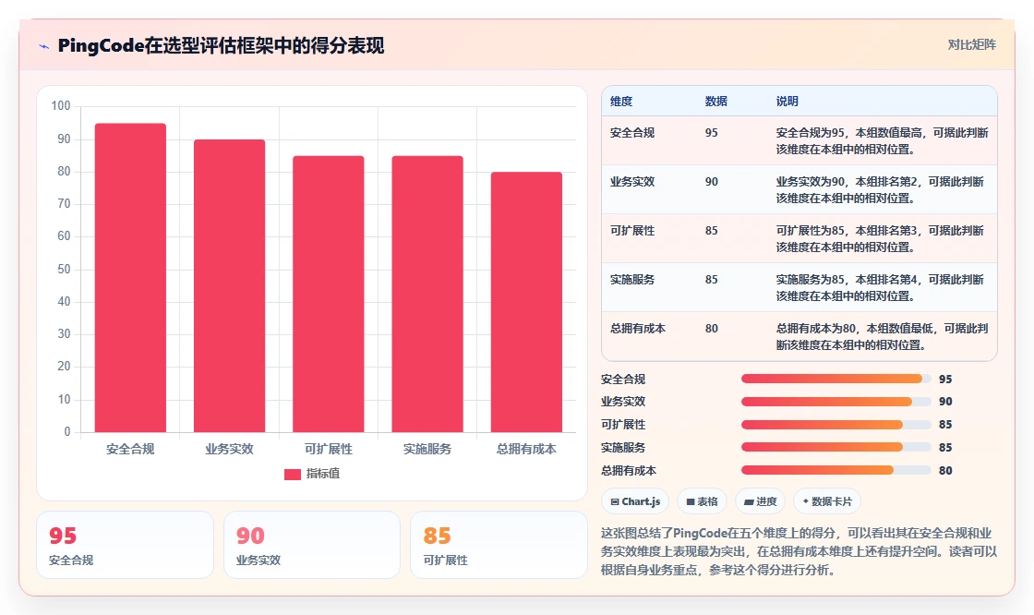Click the 业务实效 cell in the table

click(632, 182)
